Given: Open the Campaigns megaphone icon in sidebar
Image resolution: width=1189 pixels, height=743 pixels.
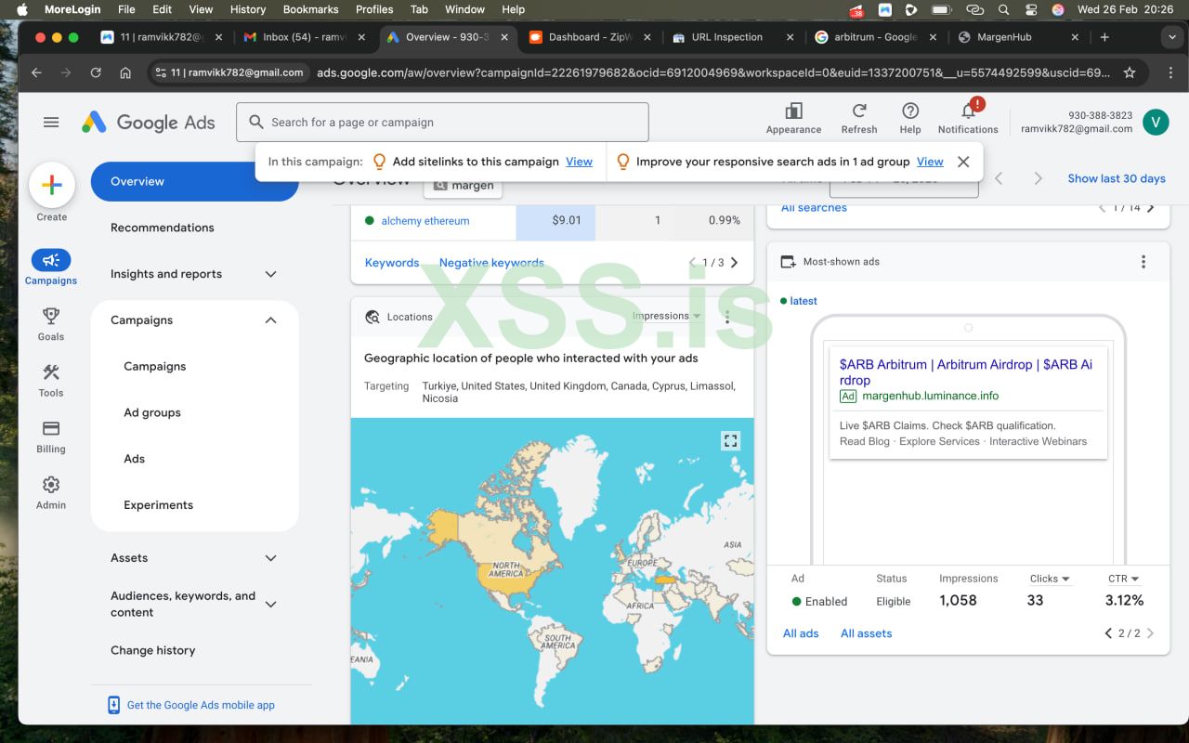Looking at the screenshot, I should pos(51,261).
